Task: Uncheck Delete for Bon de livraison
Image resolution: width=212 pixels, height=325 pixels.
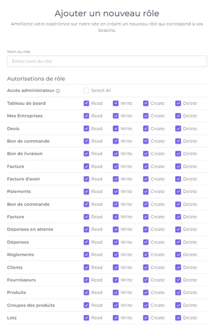Action: 178,153
